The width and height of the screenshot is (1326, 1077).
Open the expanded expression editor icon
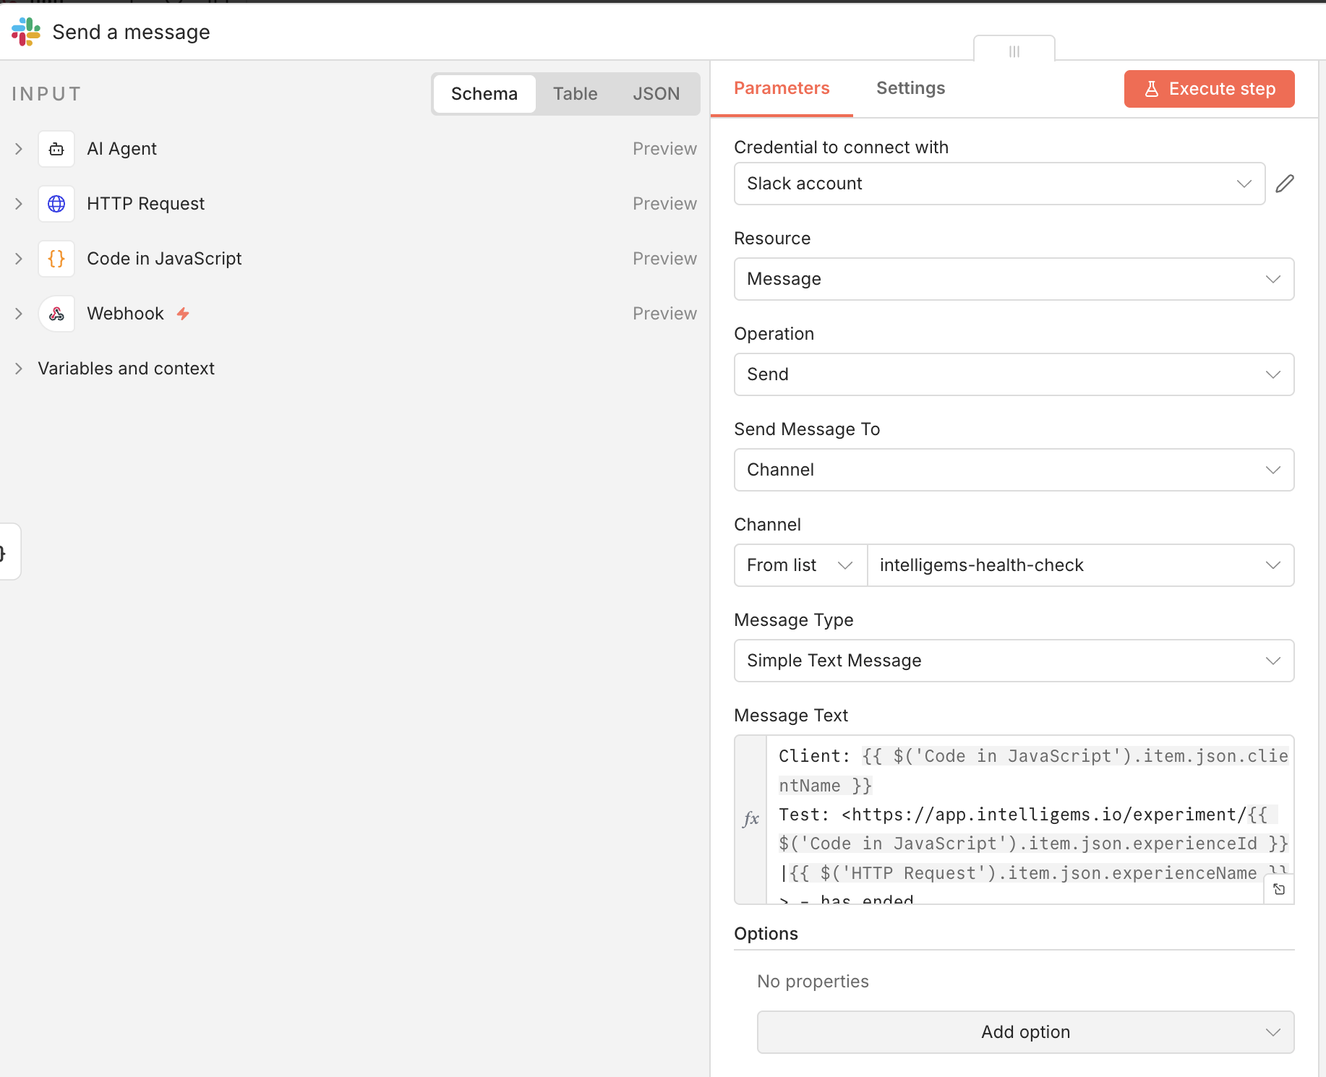click(1278, 889)
